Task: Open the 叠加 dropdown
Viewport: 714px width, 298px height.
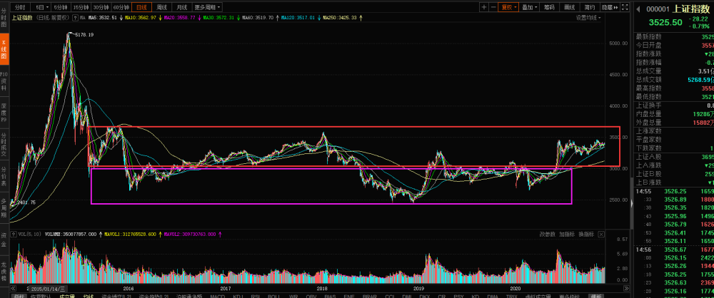Action: click(x=530, y=7)
